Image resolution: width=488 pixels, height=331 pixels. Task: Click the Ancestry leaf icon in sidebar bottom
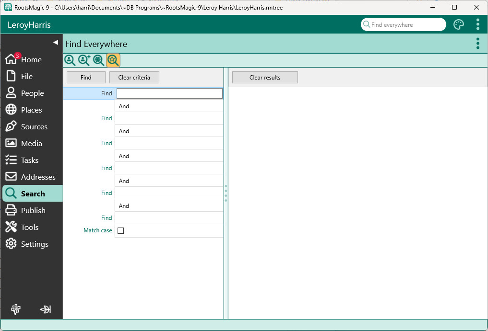[46, 309]
